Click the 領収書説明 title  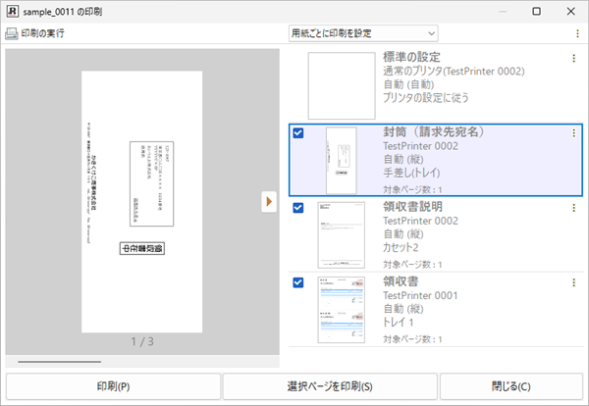point(412,206)
